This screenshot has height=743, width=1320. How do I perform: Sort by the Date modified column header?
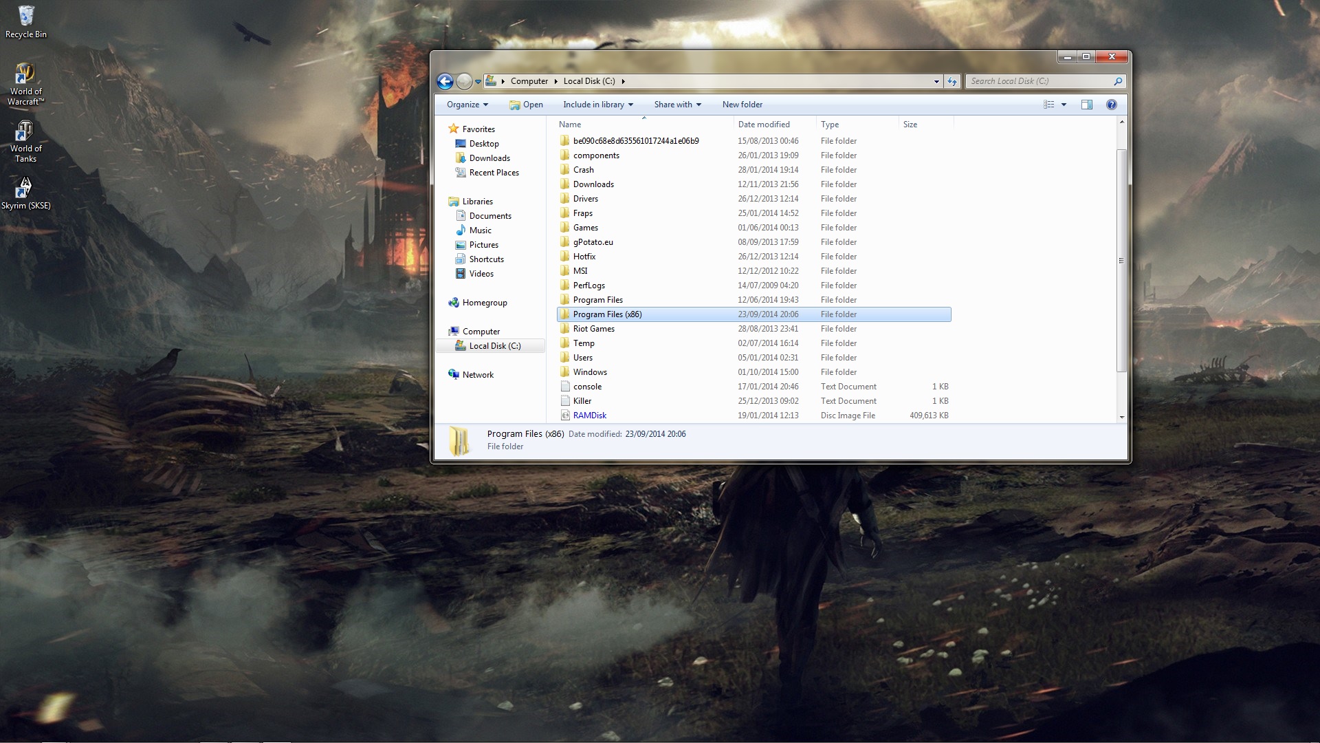[x=763, y=125]
